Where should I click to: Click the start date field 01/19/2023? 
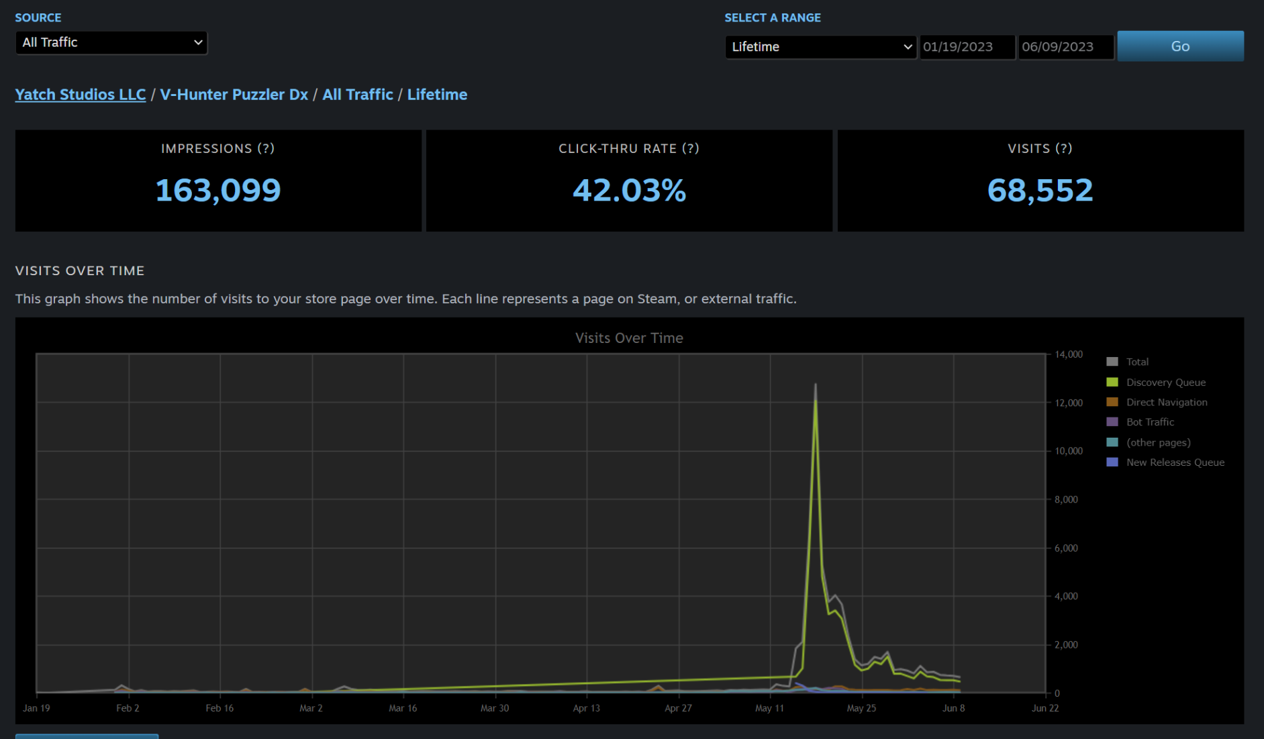pos(966,47)
